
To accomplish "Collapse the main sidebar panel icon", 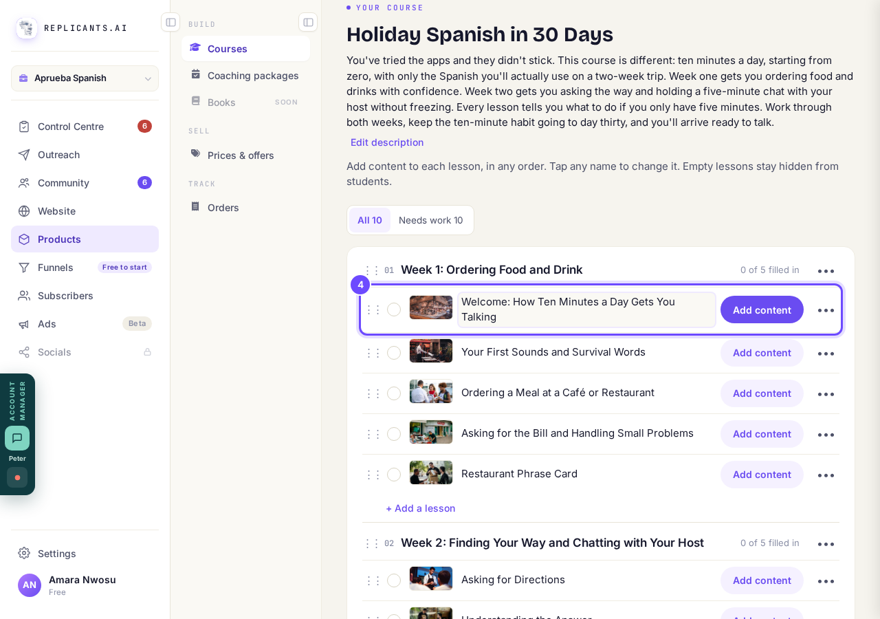I will 170,22.
